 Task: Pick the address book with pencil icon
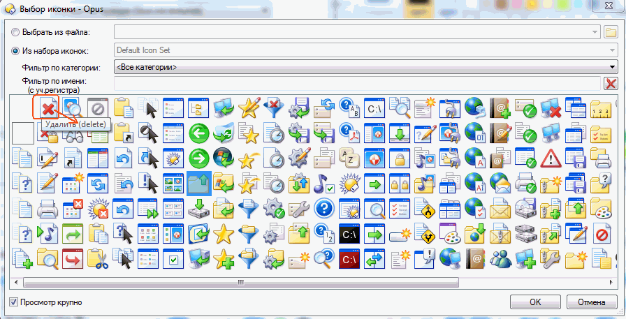coord(500,133)
